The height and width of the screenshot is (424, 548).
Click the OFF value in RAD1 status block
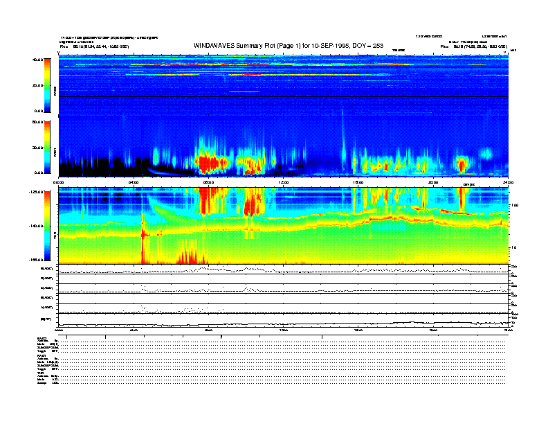click(55, 369)
